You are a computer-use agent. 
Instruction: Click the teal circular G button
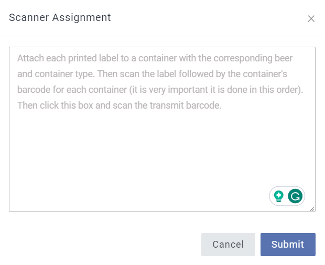296,196
